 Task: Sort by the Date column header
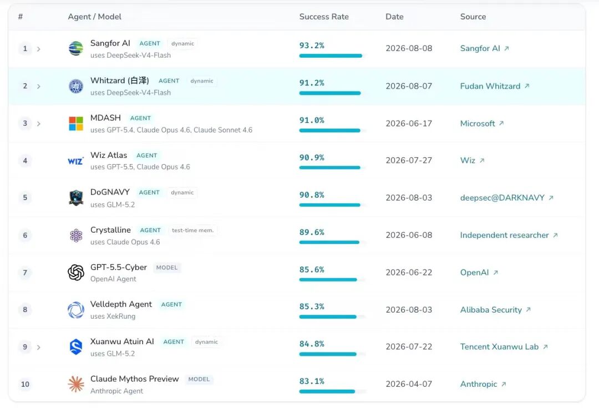coord(394,17)
